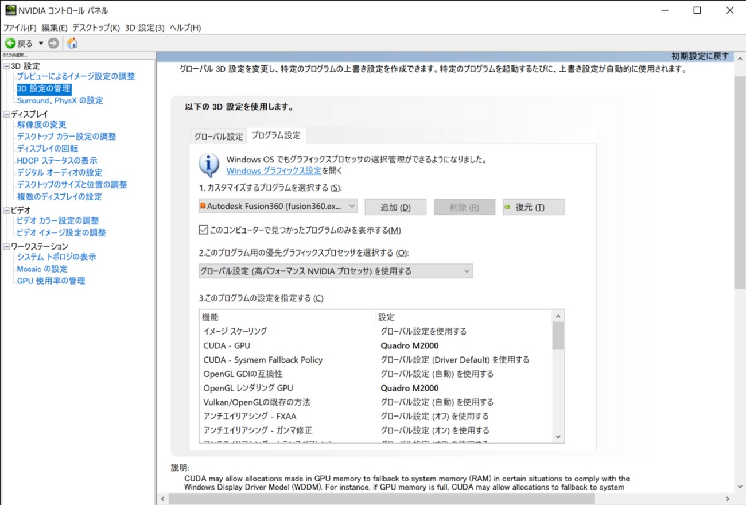Click the 復元 (T) button

pyautogui.click(x=534, y=207)
